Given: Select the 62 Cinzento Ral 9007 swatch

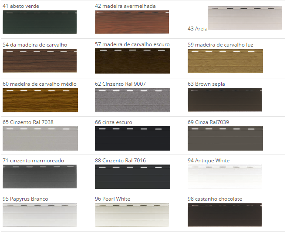Looking at the screenshot, I should point(132,100).
